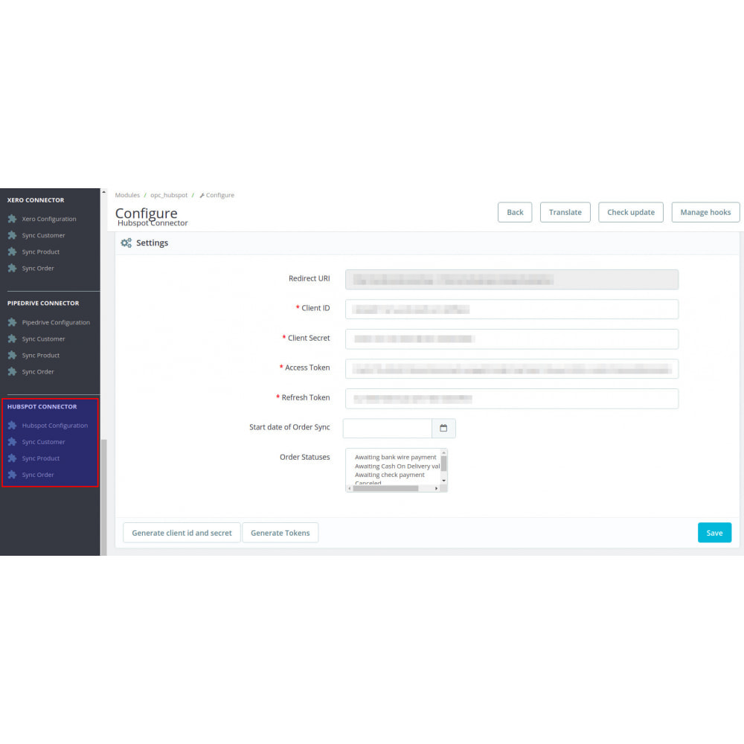Open Pipedrive Configuration menu item
Image resolution: width=744 pixels, height=744 pixels.
point(56,322)
